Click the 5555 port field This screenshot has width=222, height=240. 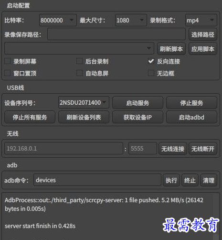pyautogui.click(x=143, y=148)
